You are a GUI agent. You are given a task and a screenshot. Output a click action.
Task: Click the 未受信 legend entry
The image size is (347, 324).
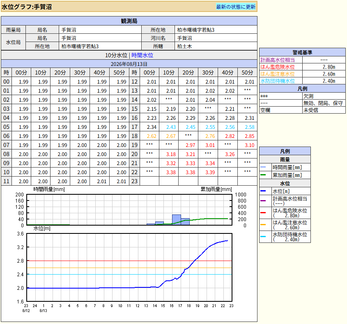(x=310, y=110)
